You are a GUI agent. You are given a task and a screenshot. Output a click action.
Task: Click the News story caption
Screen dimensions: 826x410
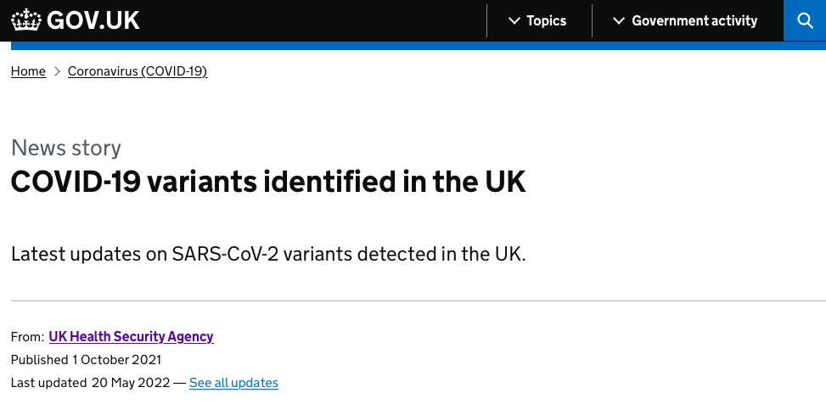66,148
